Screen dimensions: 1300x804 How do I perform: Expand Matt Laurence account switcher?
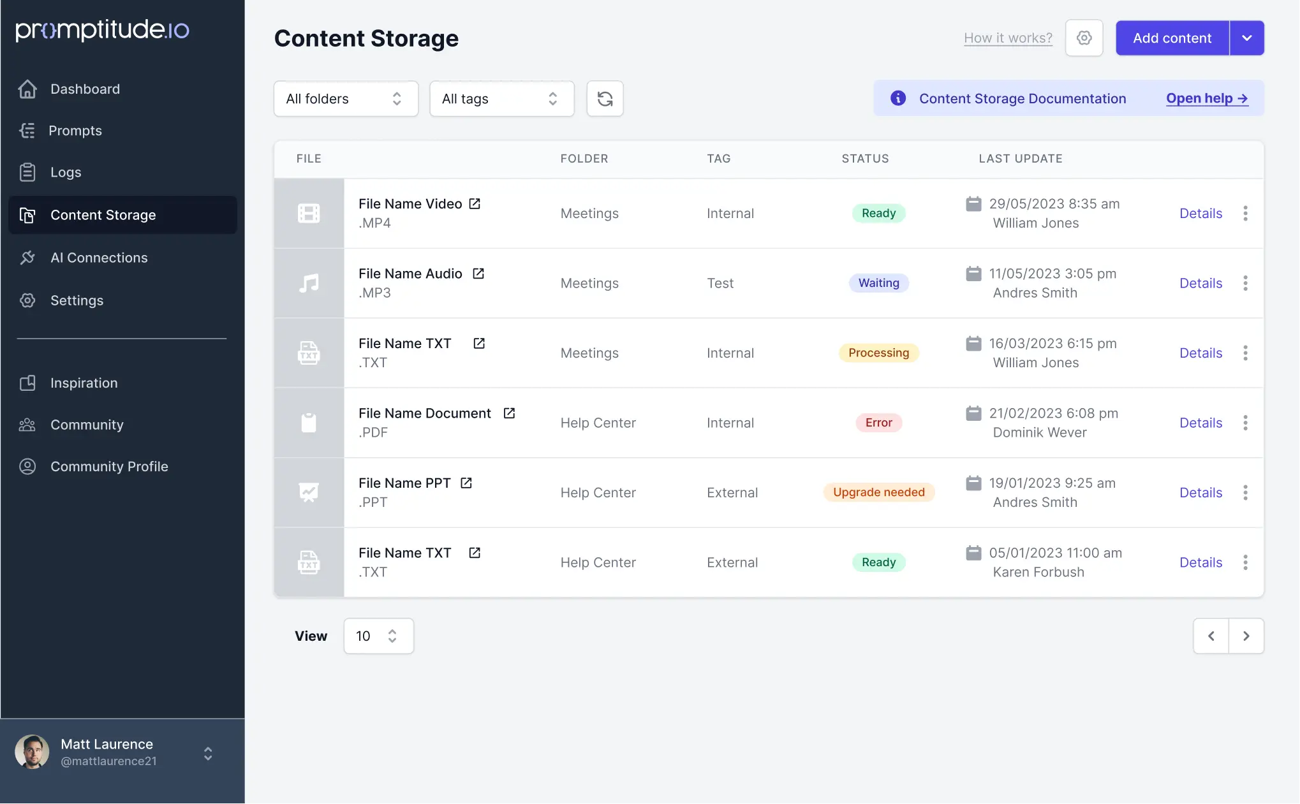(208, 754)
